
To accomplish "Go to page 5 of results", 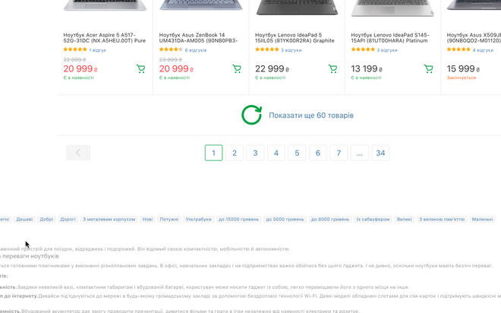I will pos(298,153).
